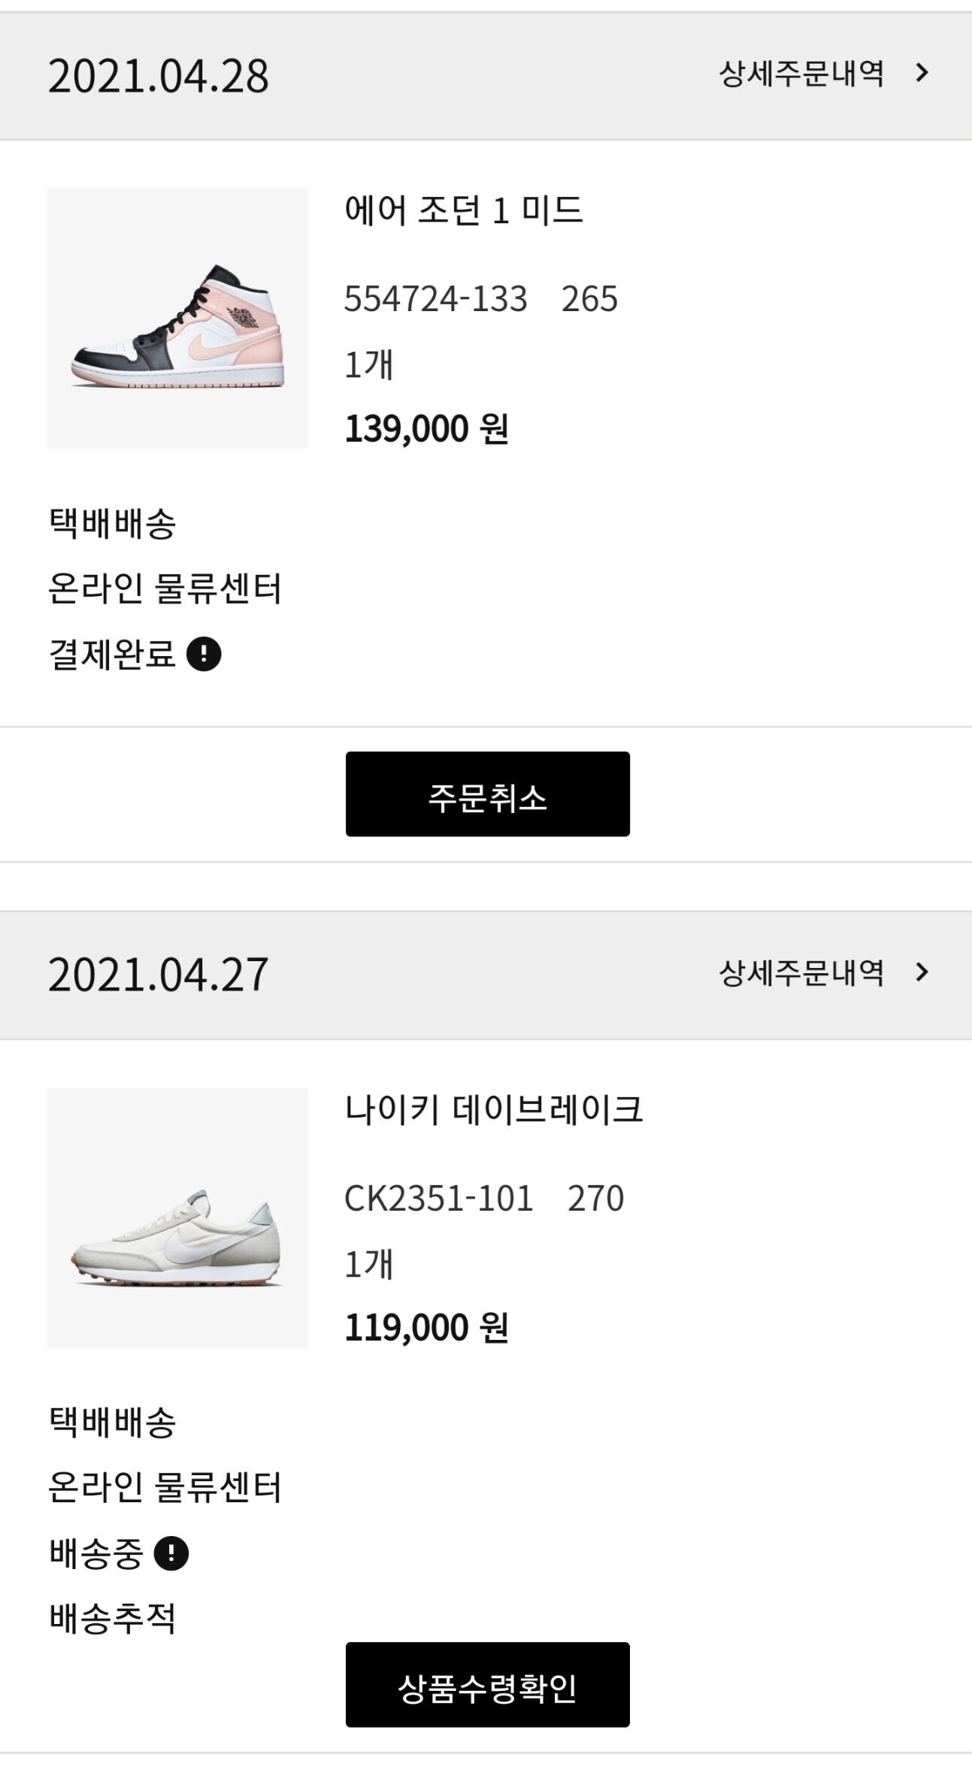Expand 2021.04.27 order details chevron

click(x=922, y=972)
